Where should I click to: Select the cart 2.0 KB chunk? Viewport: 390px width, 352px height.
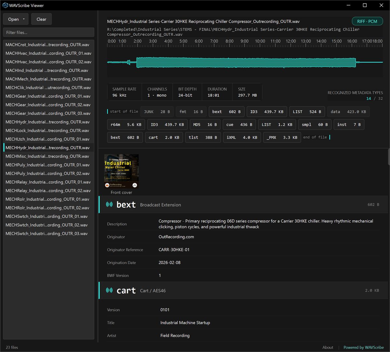tap(164, 137)
